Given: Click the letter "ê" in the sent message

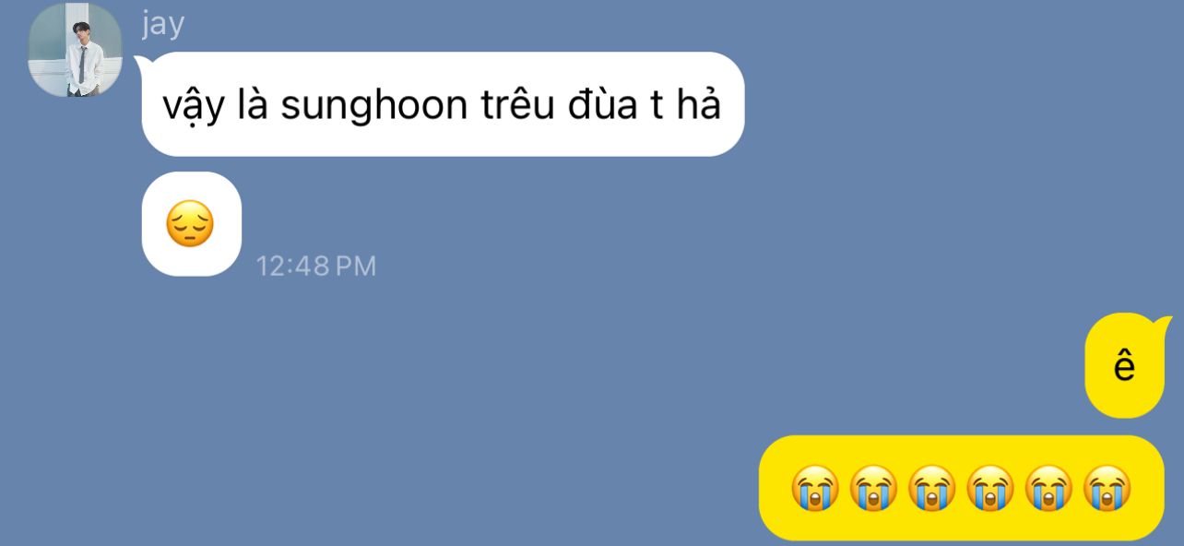Looking at the screenshot, I should (1124, 366).
